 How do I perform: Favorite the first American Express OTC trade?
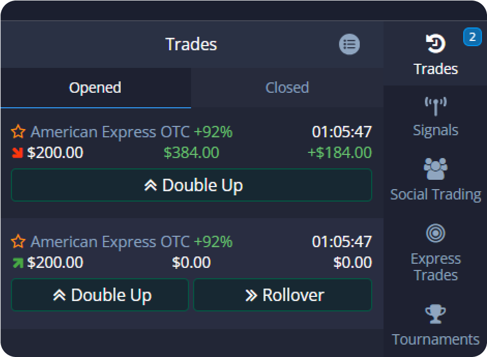(18, 132)
